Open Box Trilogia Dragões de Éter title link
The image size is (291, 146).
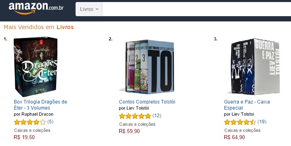[x=40, y=105]
